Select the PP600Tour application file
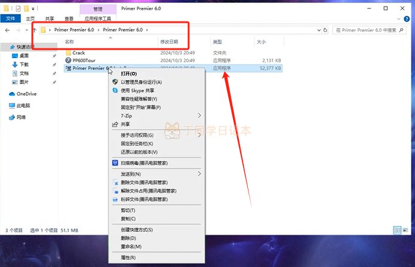The height and width of the screenshot is (267, 415). click(x=84, y=60)
